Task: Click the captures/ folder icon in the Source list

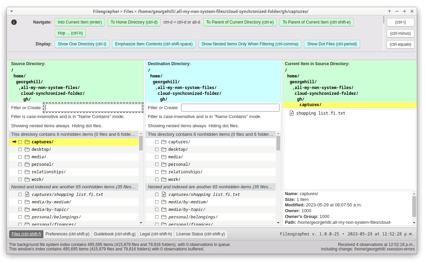Action: [27, 142]
